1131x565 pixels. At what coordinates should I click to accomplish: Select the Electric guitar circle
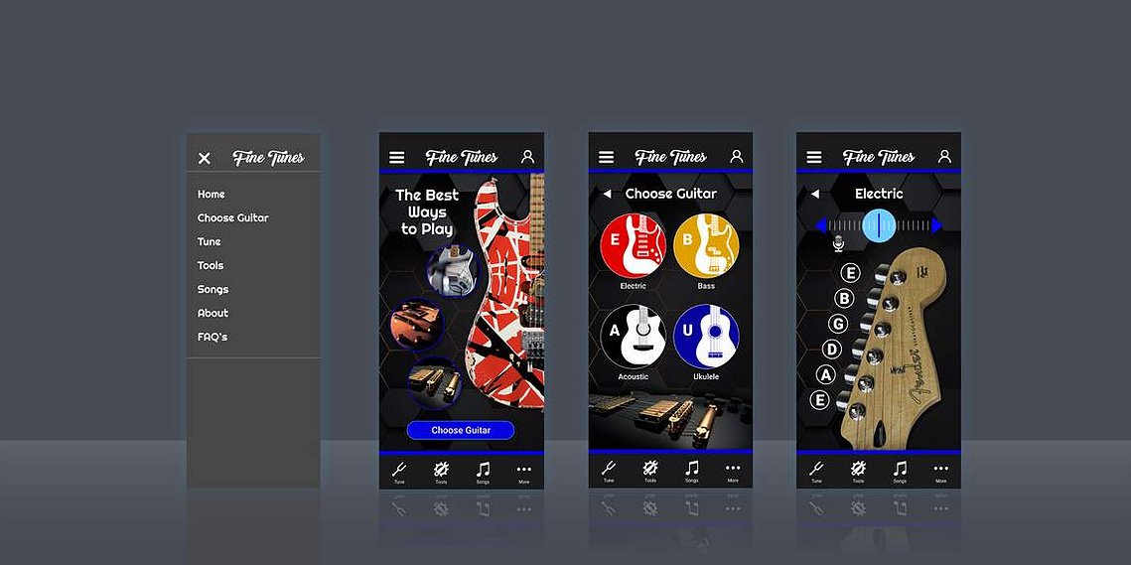pos(633,246)
